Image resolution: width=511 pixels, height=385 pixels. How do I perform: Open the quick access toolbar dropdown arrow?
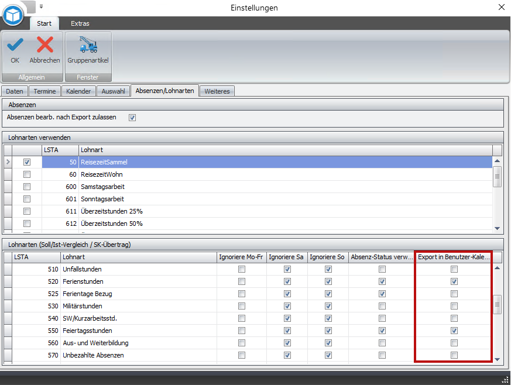(42, 6)
